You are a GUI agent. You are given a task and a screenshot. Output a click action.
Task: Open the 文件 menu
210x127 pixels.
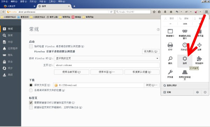[5, 1]
